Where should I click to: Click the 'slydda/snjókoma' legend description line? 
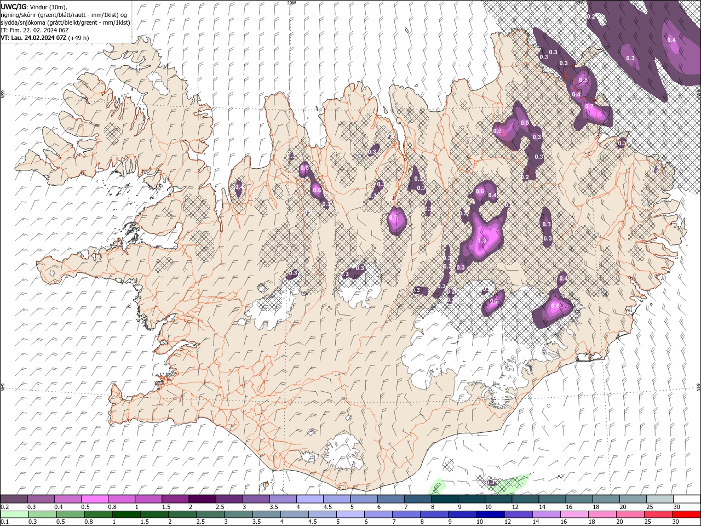(x=65, y=22)
